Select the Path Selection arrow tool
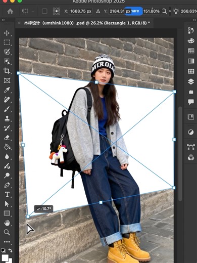The width and height of the screenshot is (197, 263). (7, 204)
